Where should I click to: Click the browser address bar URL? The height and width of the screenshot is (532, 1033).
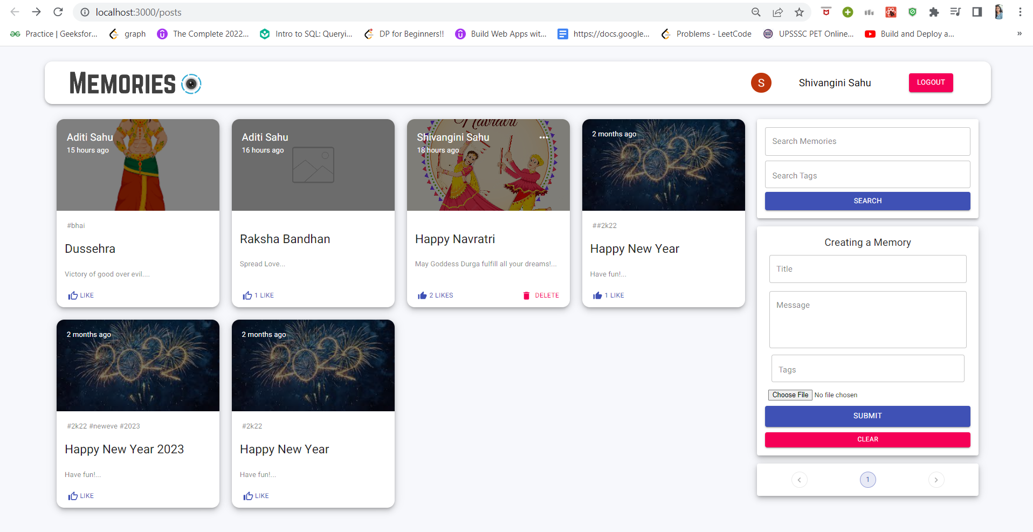139,12
